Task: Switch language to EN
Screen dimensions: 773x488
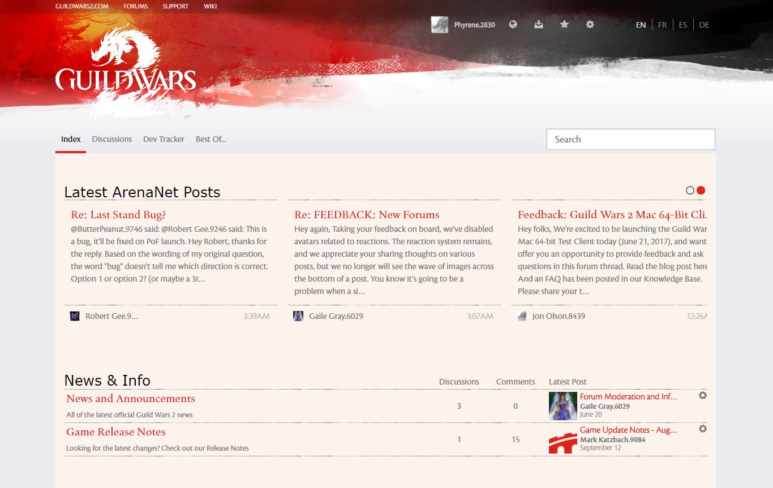Action: (x=641, y=25)
